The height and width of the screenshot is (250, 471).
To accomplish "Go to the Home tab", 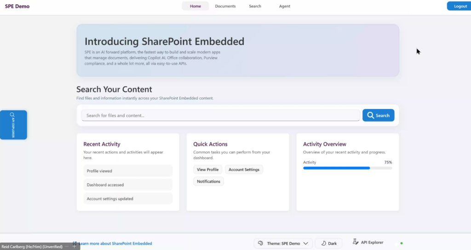I will [x=195, y=6].
